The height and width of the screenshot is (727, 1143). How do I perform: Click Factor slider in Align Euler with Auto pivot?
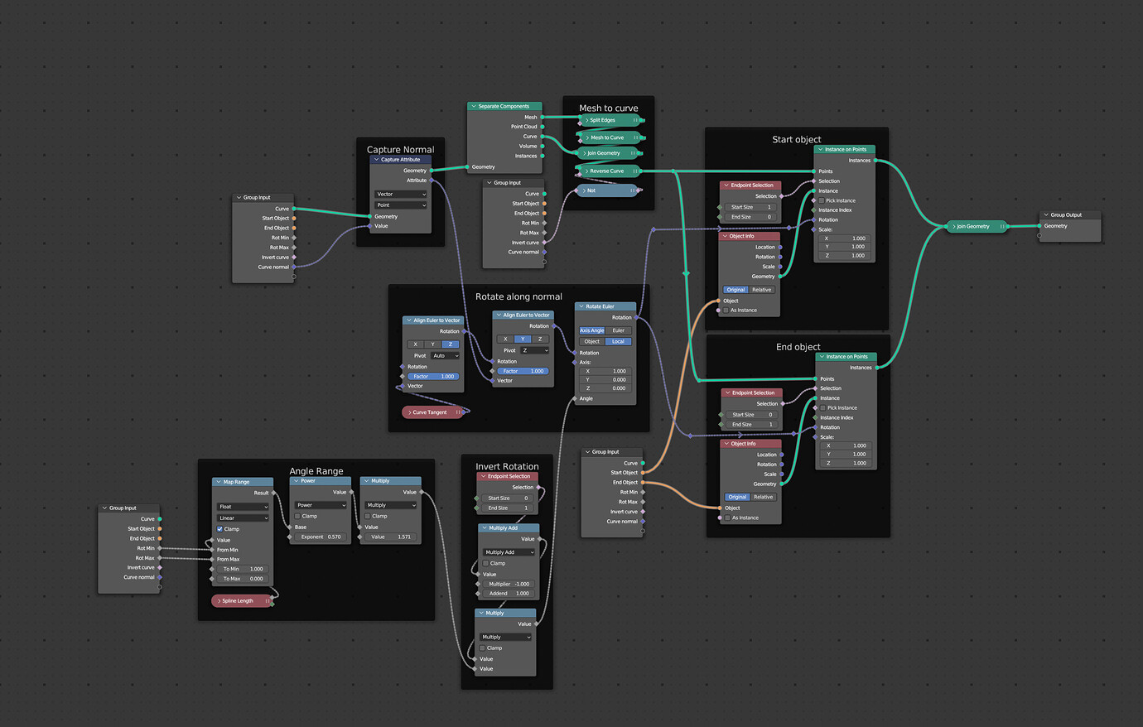(x=433, y=377)
